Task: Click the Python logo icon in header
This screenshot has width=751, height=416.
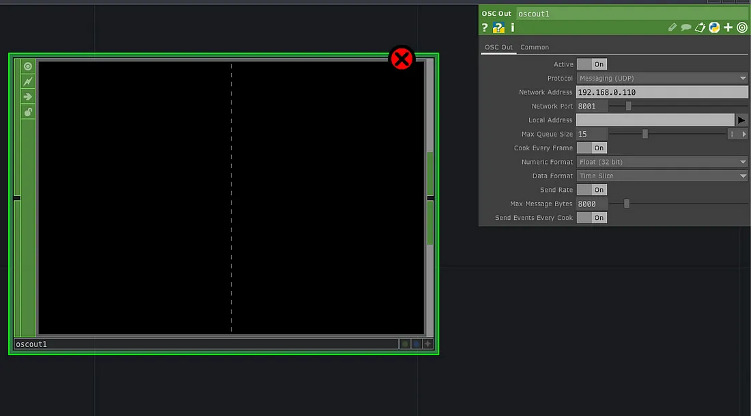Action: coord(714,28)
